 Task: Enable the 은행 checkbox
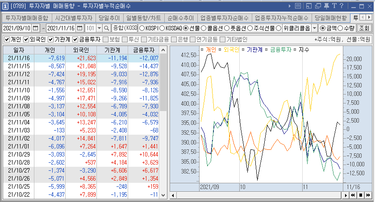174,39
